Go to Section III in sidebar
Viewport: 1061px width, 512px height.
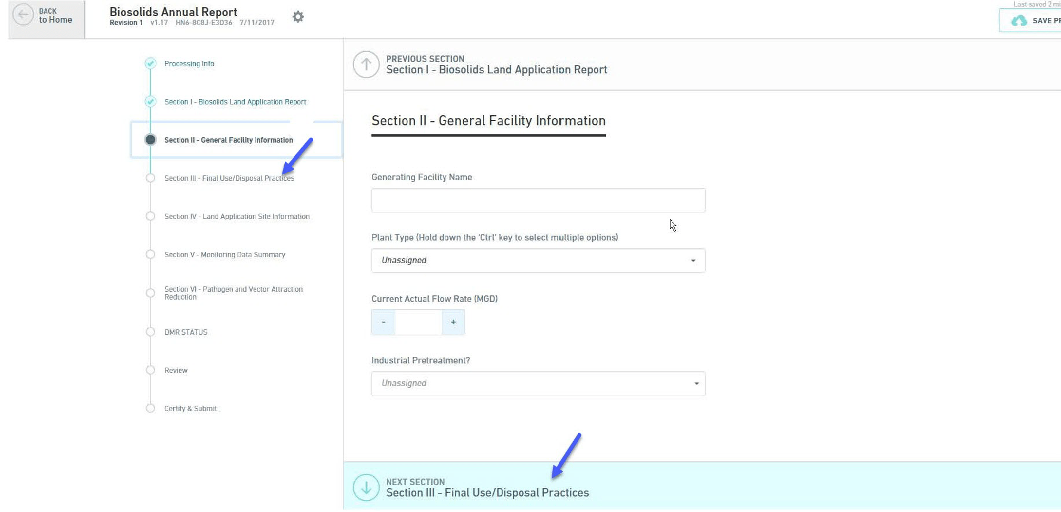[x=229, y=178]
